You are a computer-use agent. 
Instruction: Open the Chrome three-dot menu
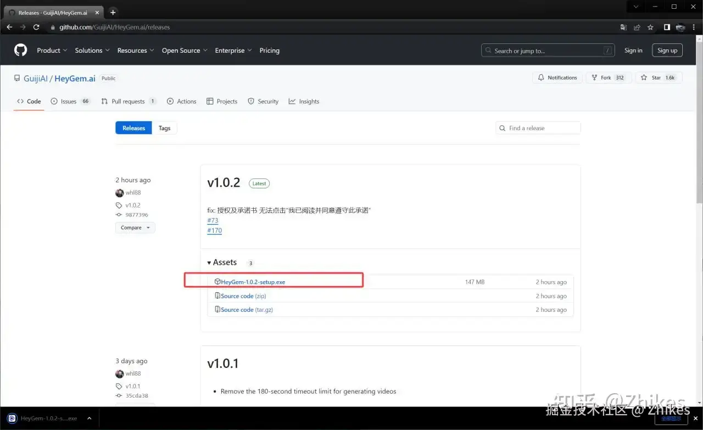click(695, 27)
